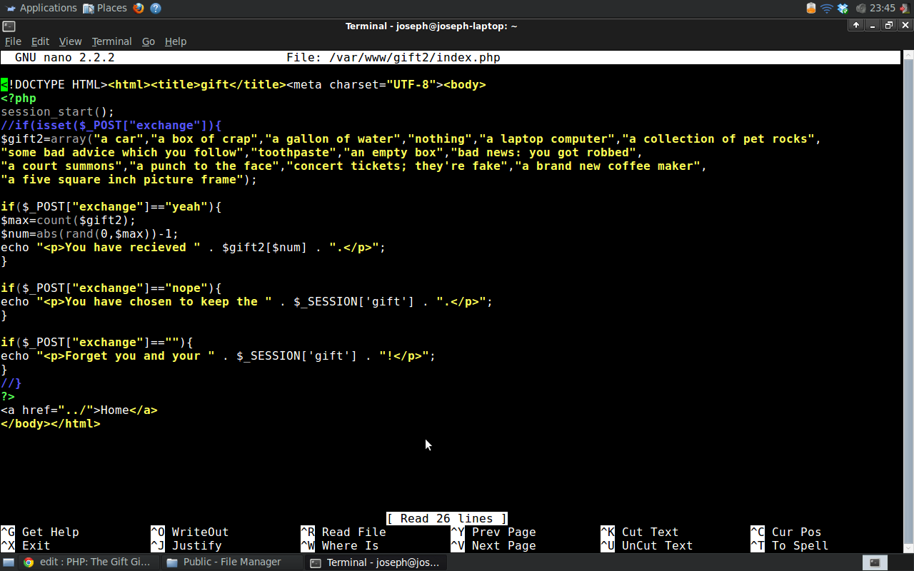Open the Go menu

[x=149, y=41]
